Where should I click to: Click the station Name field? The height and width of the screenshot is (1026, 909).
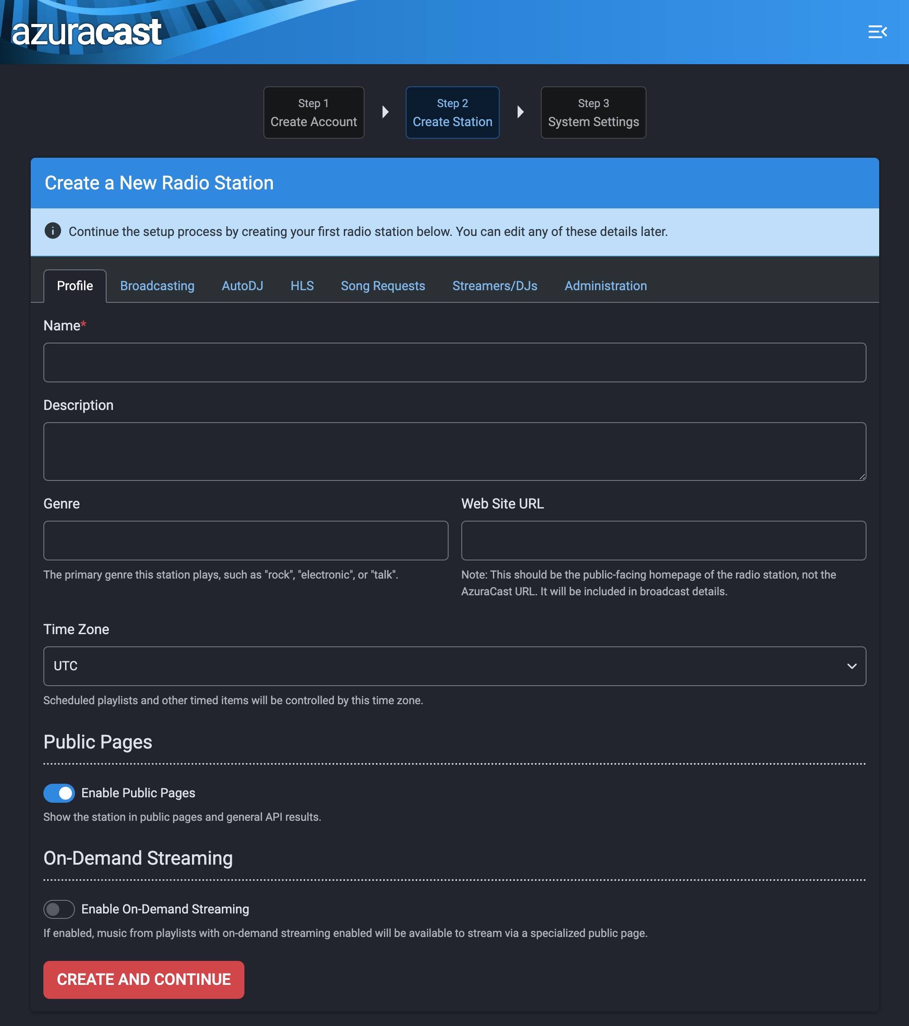pos(454,362)
